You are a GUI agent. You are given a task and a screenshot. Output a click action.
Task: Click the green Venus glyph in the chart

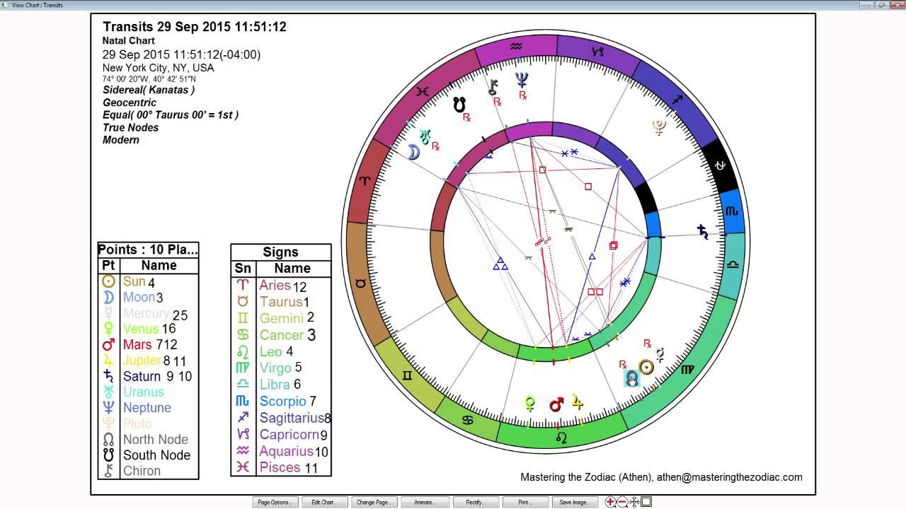click(529, 404)
